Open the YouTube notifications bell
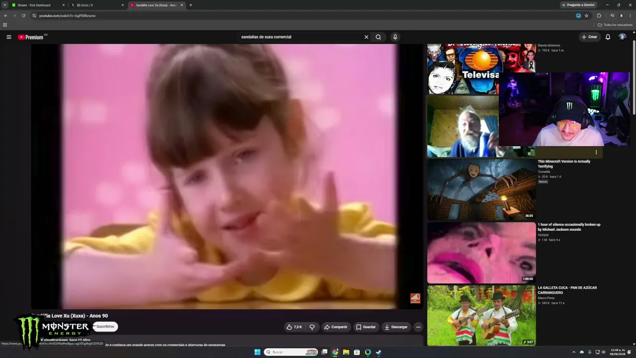 (x=608, y=37)
